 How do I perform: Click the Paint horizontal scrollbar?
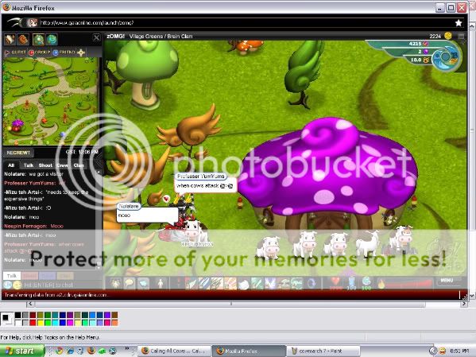pos(246,304)
